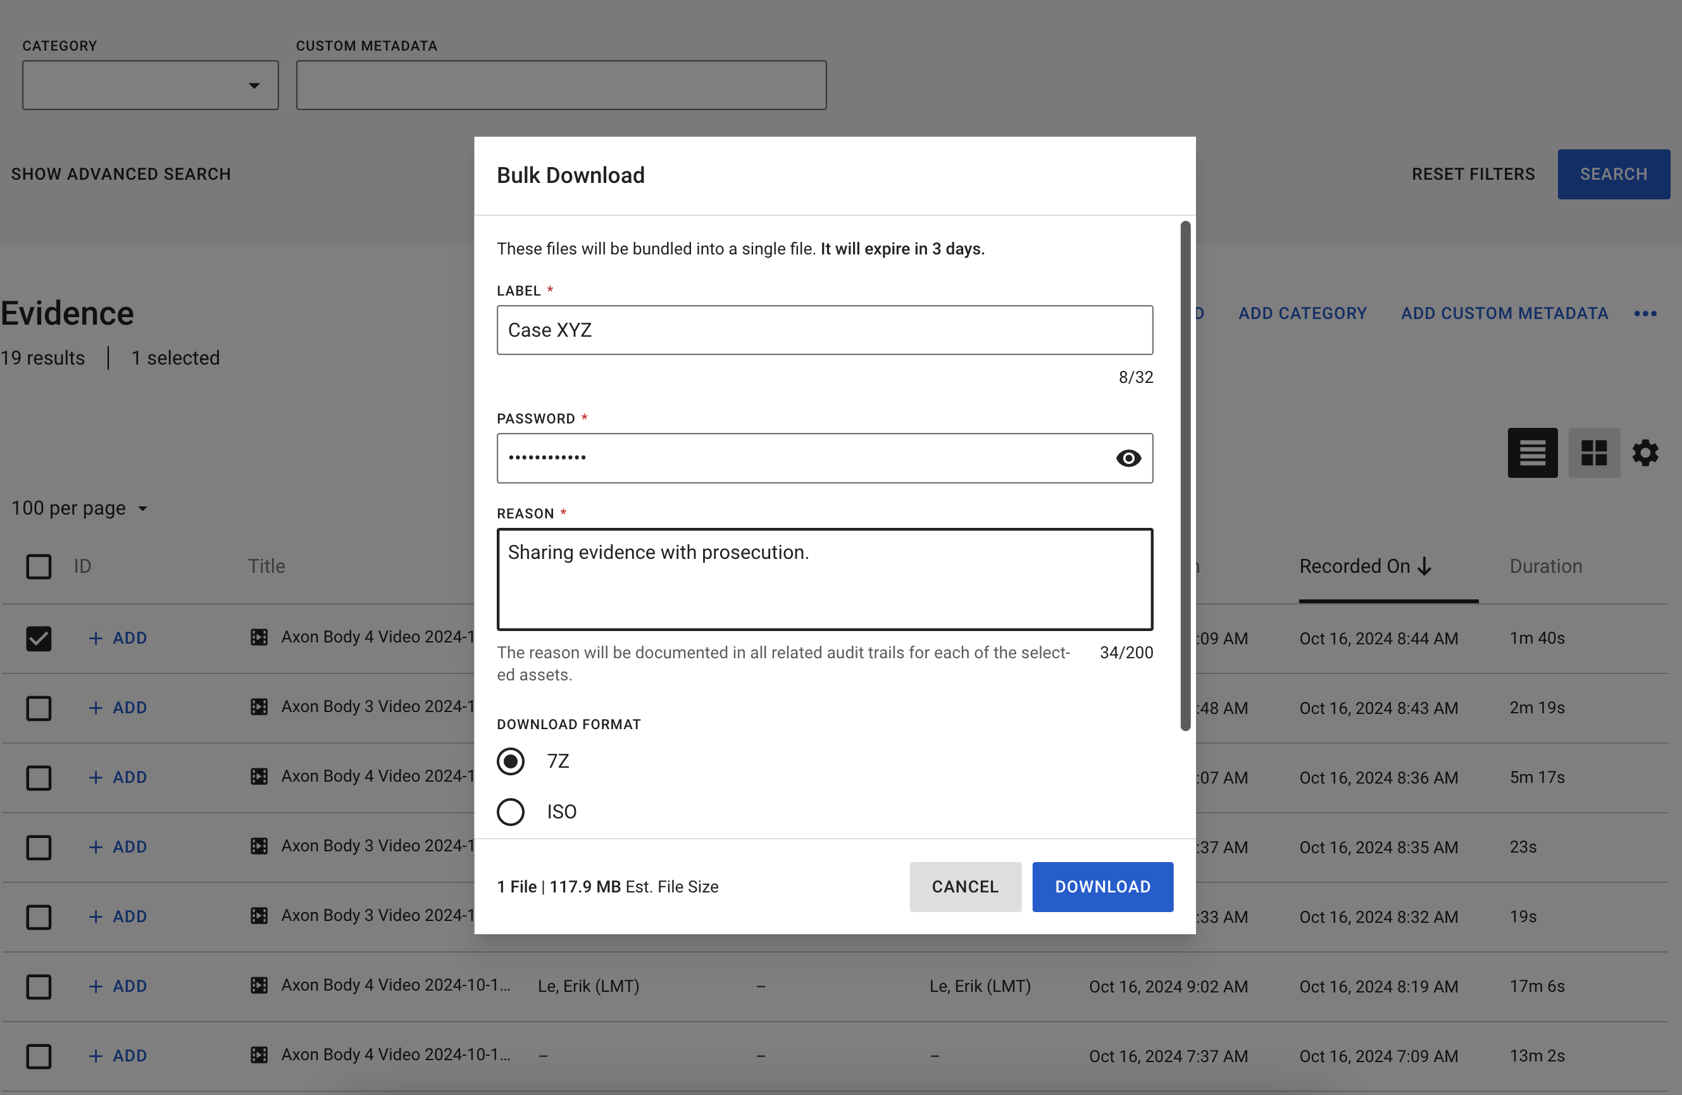This screenshot has width=1682, height=1095.
Task: Expand the 100 per page dropdown
Action: tap(79, 508)
